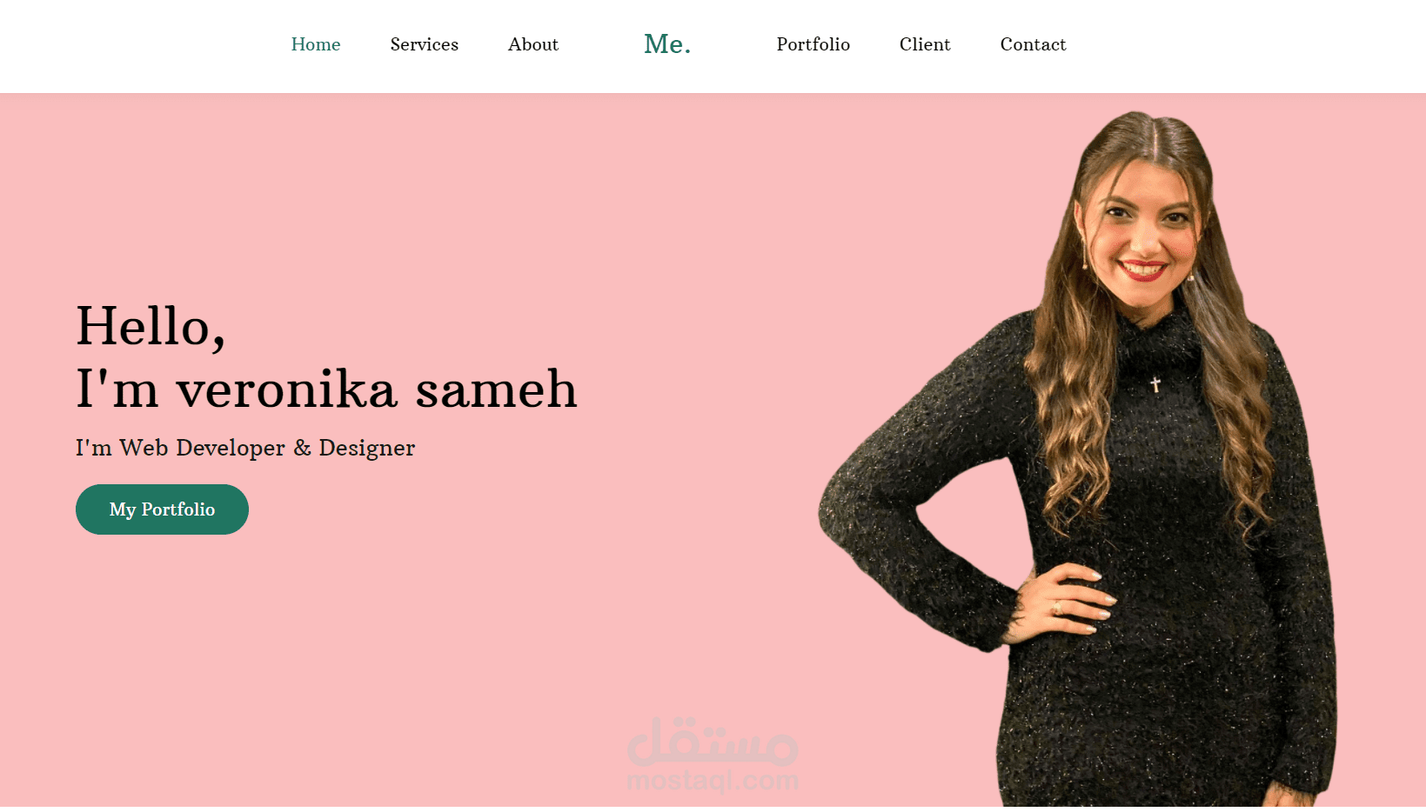Open the About page link
1426x812 pixels.
point(532,44)
